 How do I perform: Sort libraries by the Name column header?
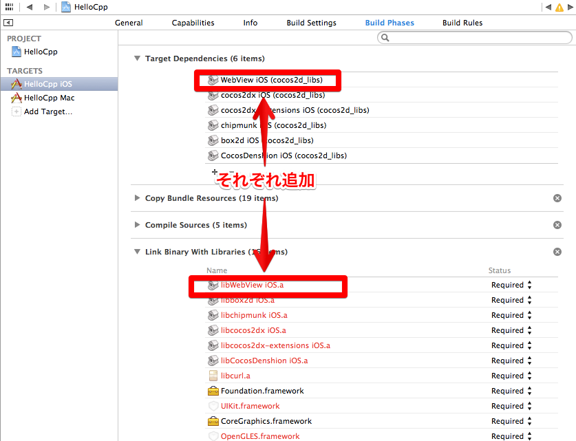217,270
